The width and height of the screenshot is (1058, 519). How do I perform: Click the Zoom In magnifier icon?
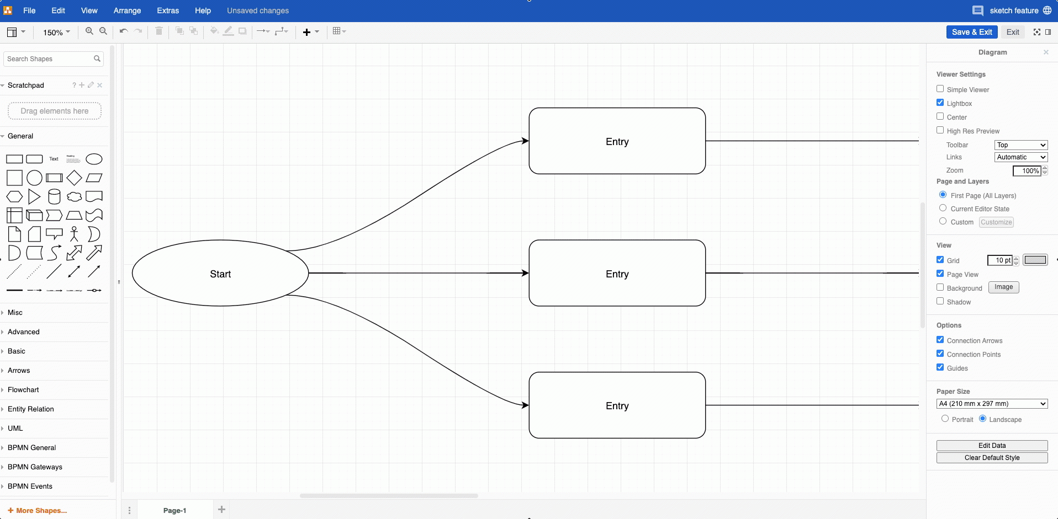pyautogui.click(x=89, y=31)
